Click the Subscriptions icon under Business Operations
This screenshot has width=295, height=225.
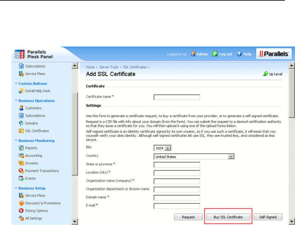pyautogui.click(x=21, y=115)
